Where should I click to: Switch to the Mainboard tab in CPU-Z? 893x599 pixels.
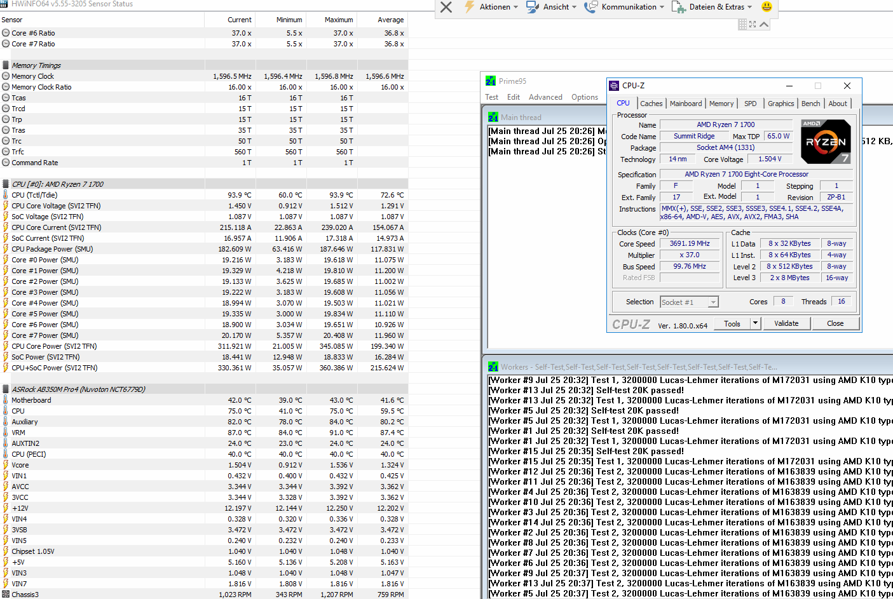(685, 104)
